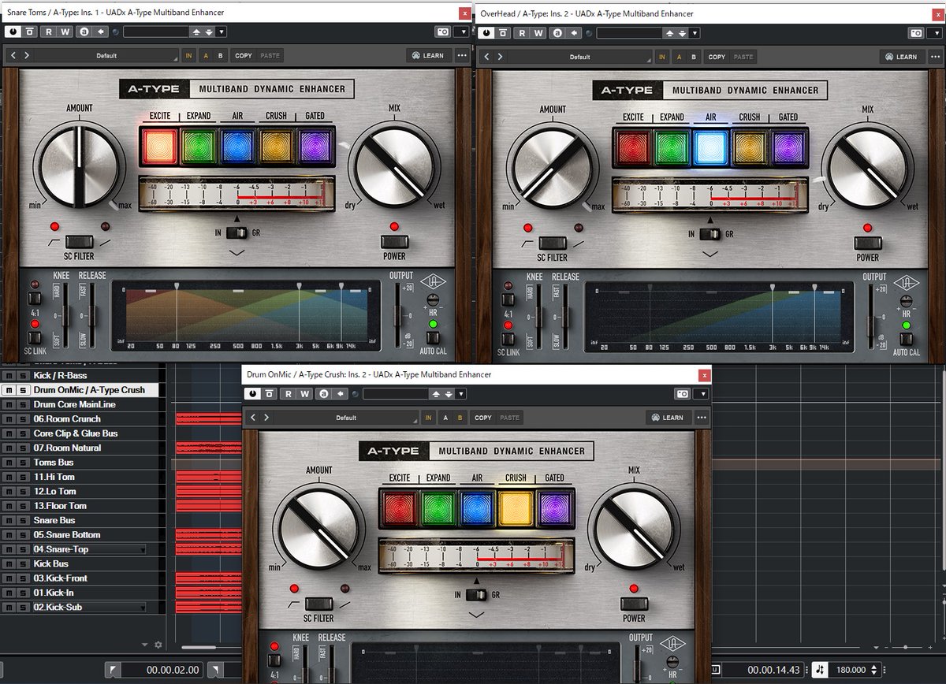Click the Excite button in Snare Toms plugin
946x684 pixels.
(160, 146)
